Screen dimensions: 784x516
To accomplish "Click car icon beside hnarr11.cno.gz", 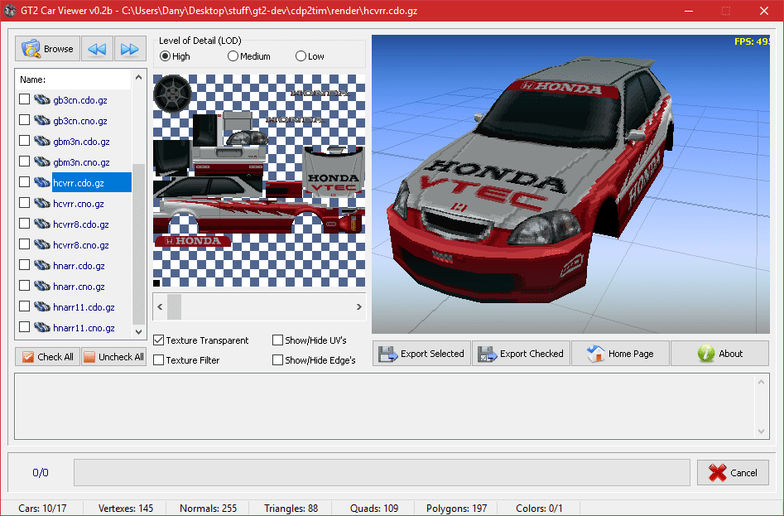I will coord(42,327).
